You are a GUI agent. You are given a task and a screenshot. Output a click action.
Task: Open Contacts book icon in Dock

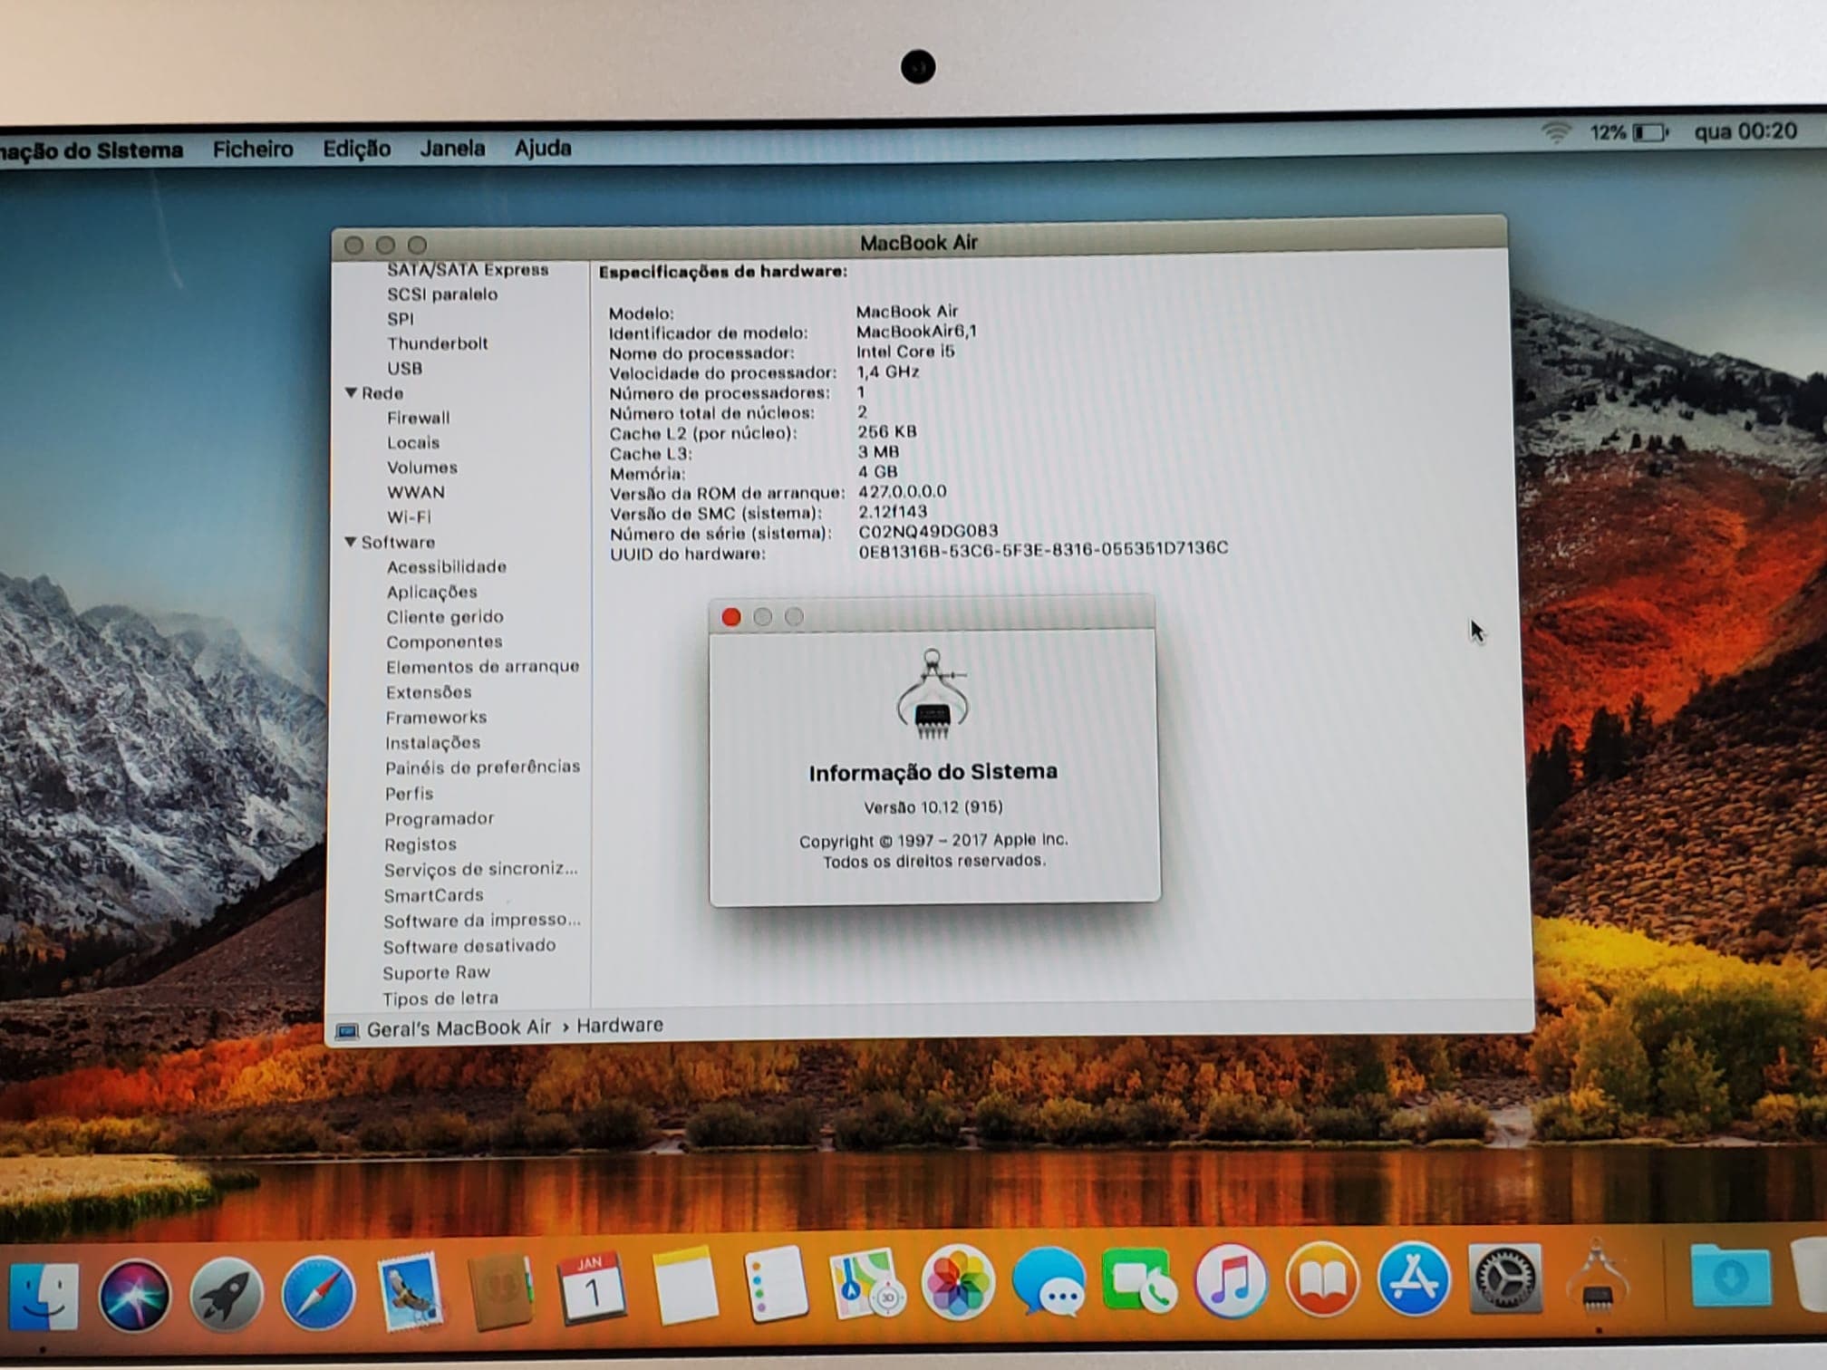(x=501, y=1290)
